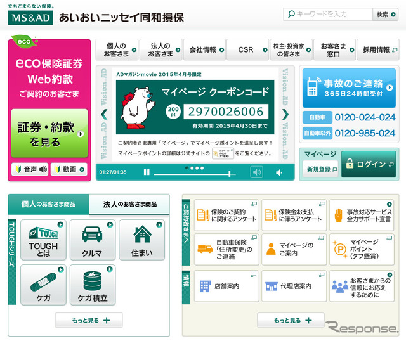The width and height of the screenshot is (406, 341).
Task: Click phone number 0120-024-024
Action: 365,117
